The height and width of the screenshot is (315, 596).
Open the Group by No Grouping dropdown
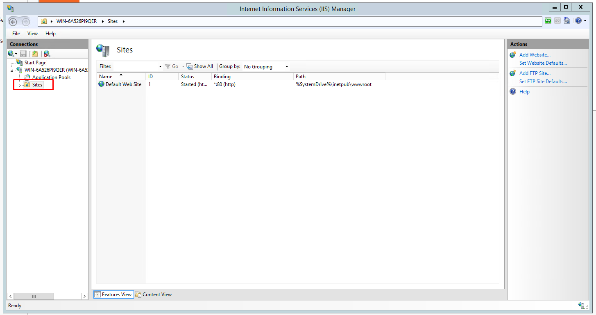coord(266,67)
